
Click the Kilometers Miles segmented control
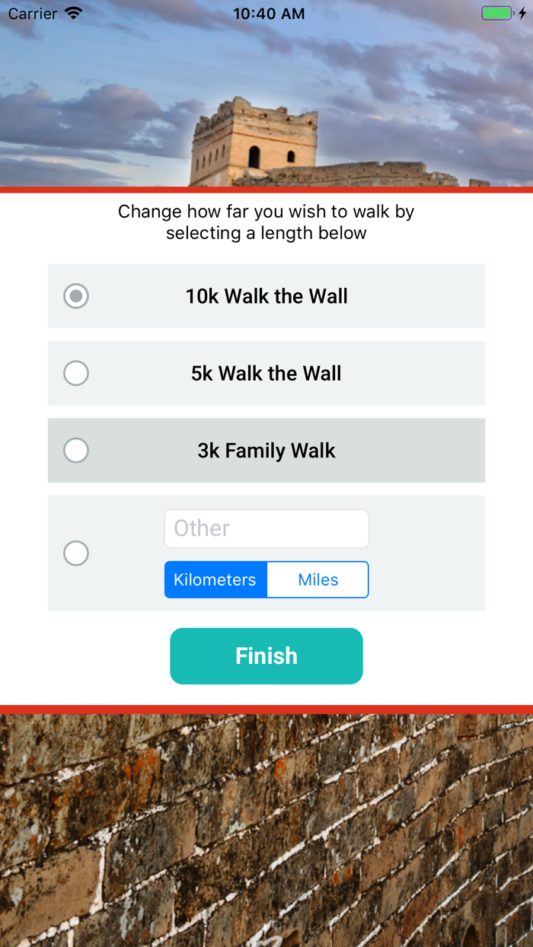(266, 579)
